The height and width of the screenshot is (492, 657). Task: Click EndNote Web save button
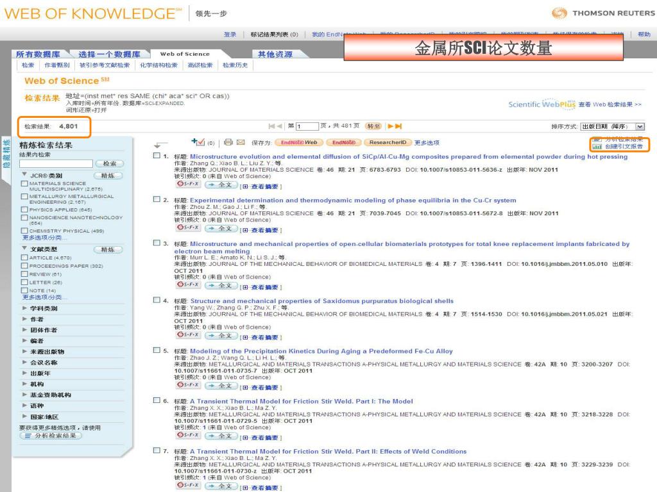pos(299,142)
